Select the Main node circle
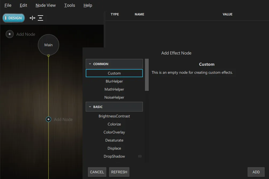Screen dimensions: 269x179 48,45
